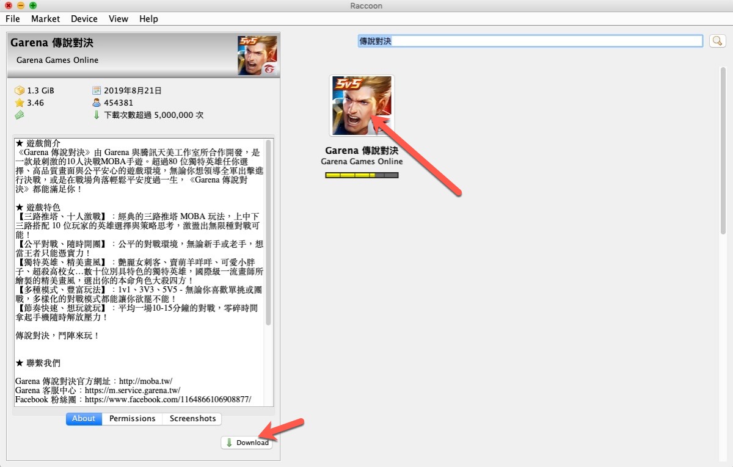Switch to the Permissions tab
This screenshot has width=733, height=467.
pyautogui.click(x=133, y=419)
